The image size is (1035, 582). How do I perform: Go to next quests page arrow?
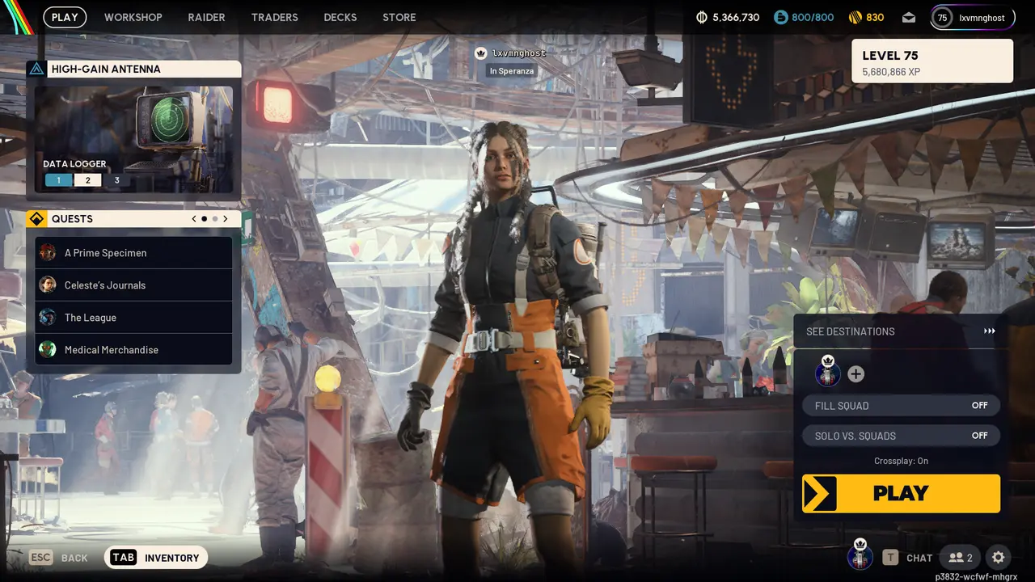point(226,219)
